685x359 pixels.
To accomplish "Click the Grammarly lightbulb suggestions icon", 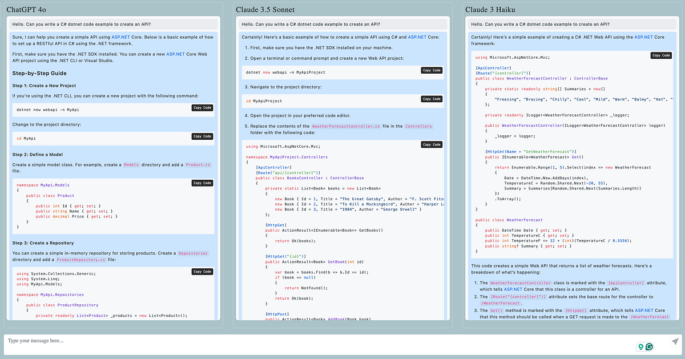I will click(x=639, y=346).
